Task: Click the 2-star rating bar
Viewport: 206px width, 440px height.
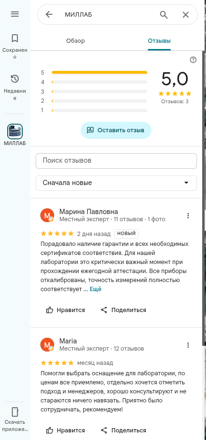Action: coord(99,101)
